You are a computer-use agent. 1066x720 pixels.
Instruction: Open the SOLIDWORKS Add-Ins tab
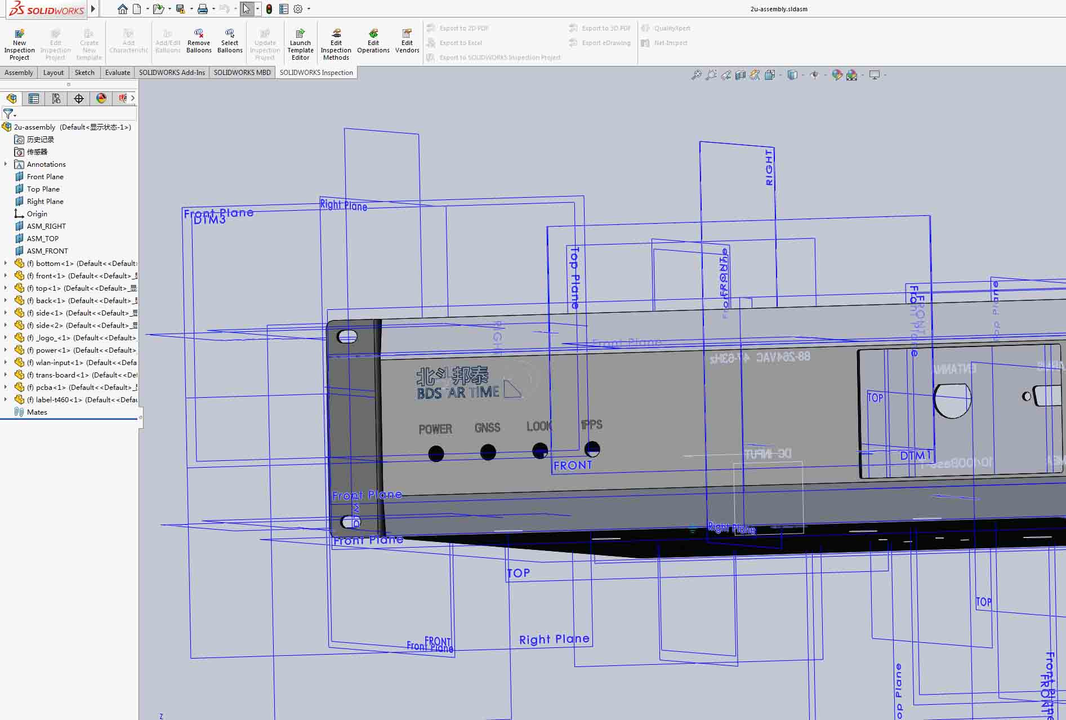point(172,73)
